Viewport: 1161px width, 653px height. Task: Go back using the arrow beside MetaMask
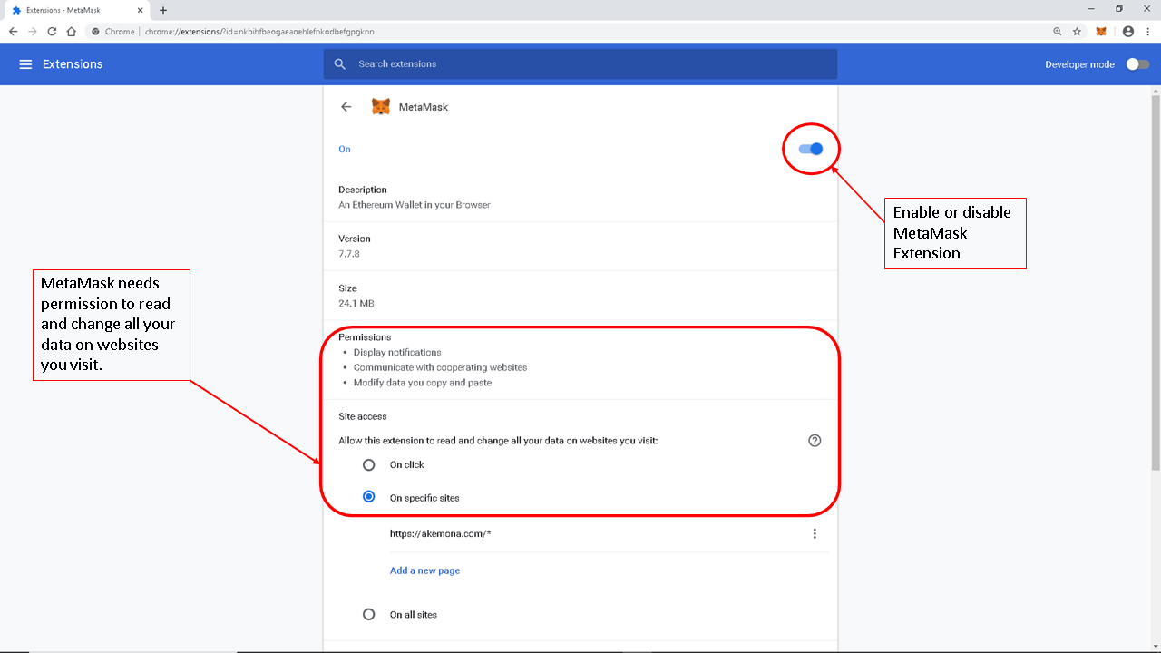[x=346, y=107]
